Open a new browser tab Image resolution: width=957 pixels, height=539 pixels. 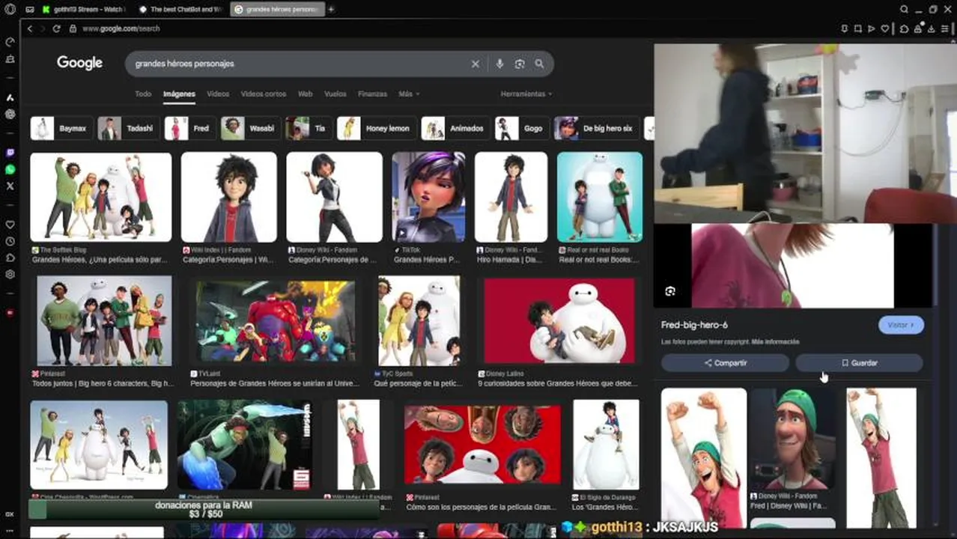[331, 9]
